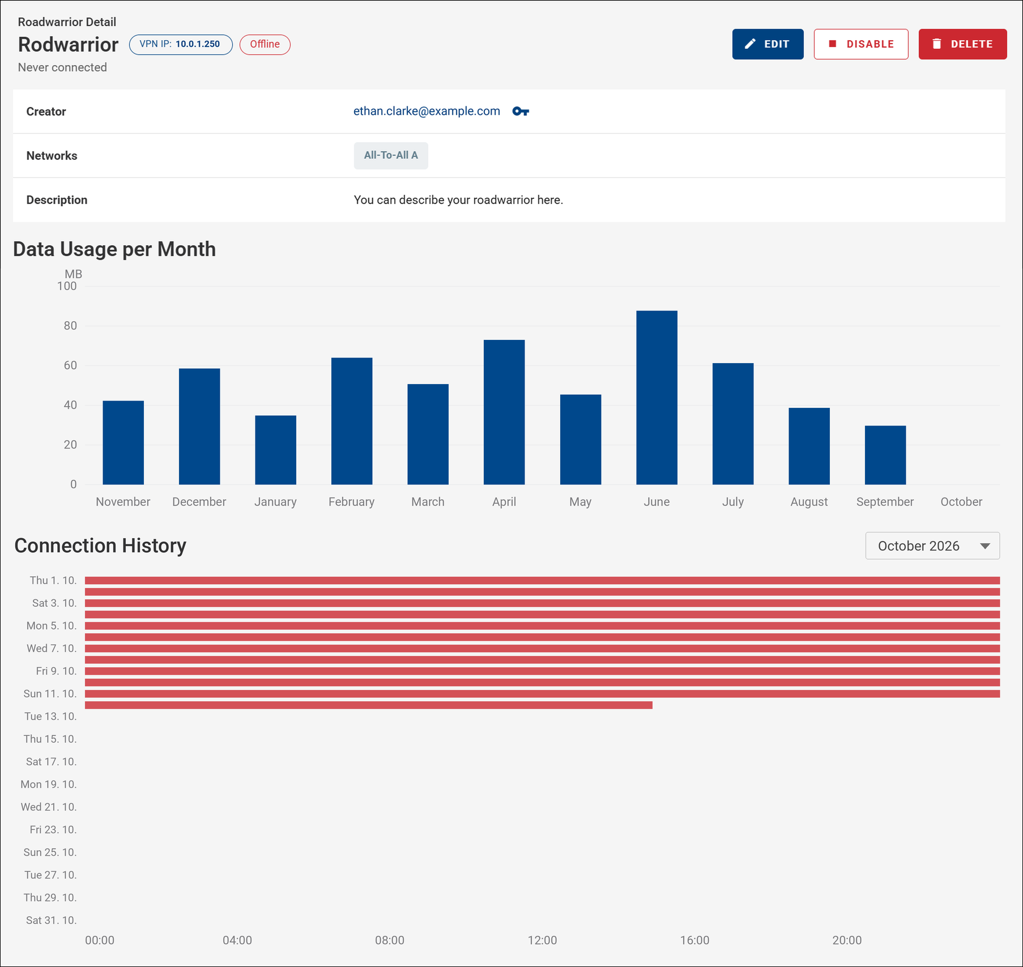Screen dimensions: 1023x967
Task: Open the October 2026 month dropdown
Action: click(x=932, y=546)
